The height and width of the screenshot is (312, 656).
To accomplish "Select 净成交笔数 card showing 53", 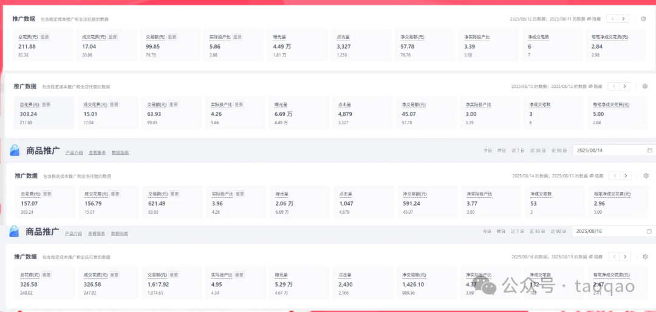I will (x=555, y=202).
